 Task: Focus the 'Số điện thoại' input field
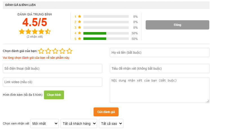click(x=52, y=69)
